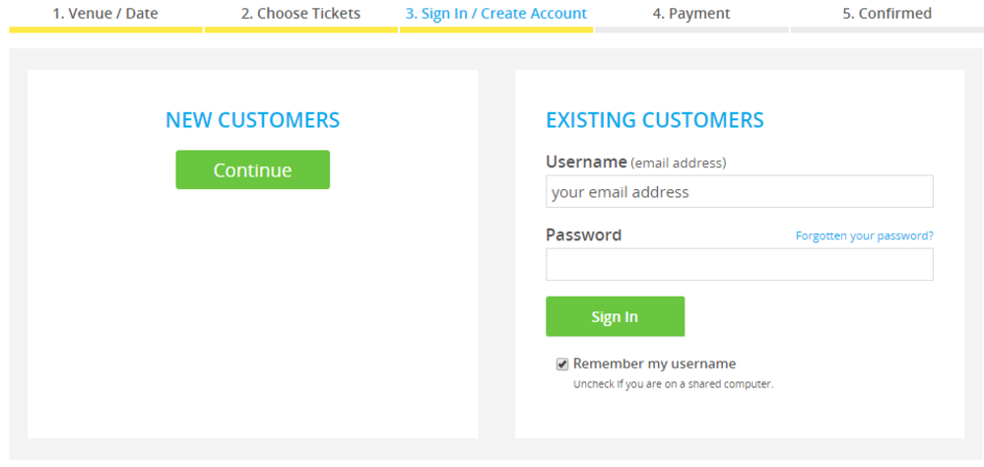Click the EXISTING CUSTOMERS heading
Image resolution: width=984 pixels, height=467 pixels.
[x=654, y=120]
